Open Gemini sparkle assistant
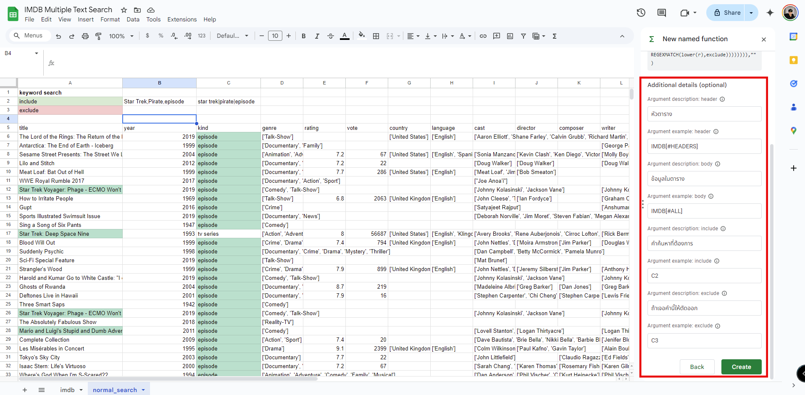This screenshot has height=395, width=805. [770, 13]
